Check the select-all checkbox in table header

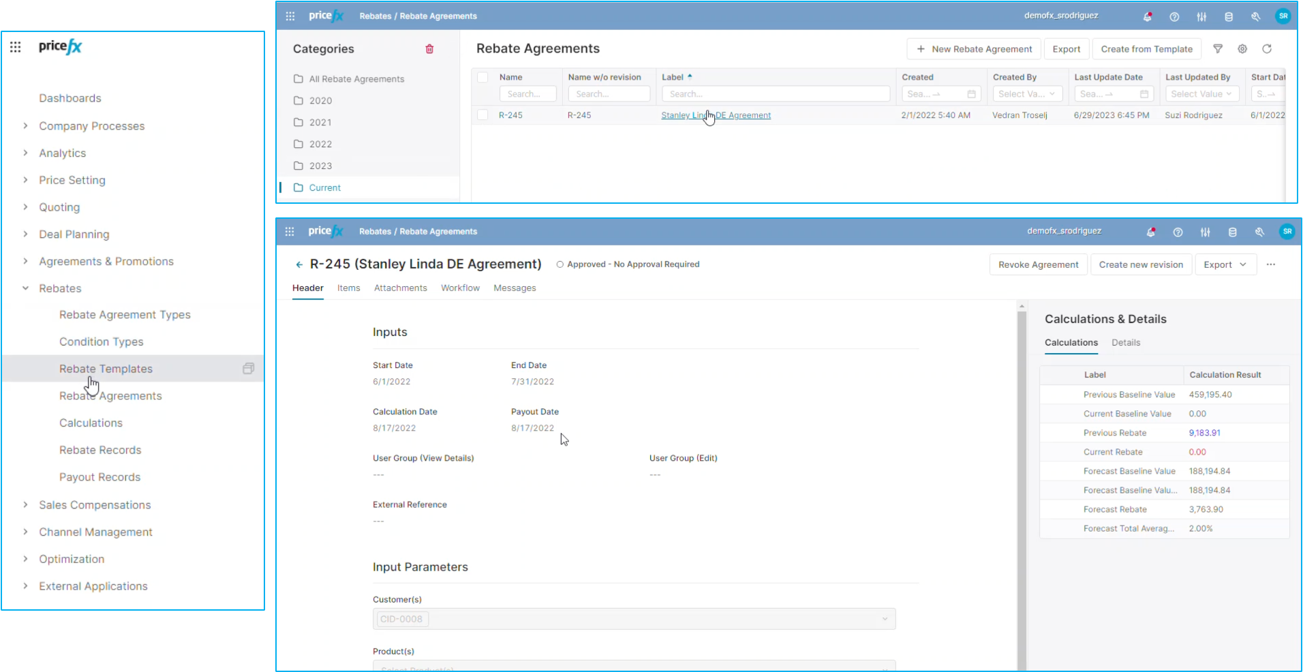click(x=482, y=78)
